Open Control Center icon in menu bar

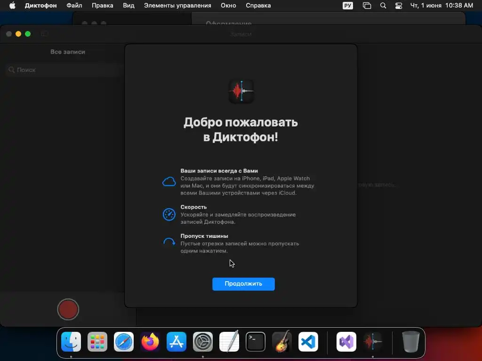pos(398,6)
